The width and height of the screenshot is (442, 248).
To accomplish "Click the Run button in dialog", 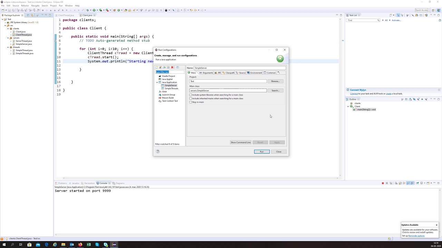I will click(x=262, y=152).
